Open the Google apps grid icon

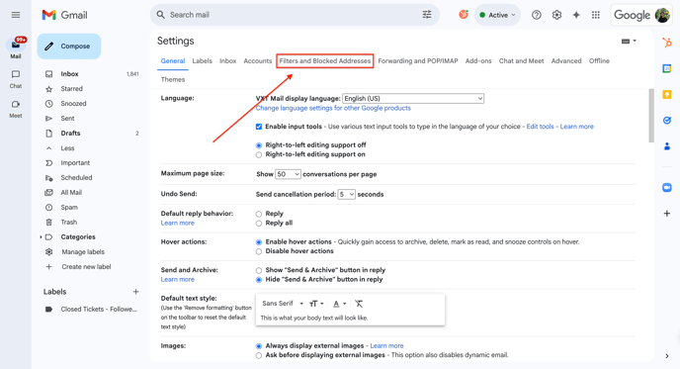pos(596,15)
